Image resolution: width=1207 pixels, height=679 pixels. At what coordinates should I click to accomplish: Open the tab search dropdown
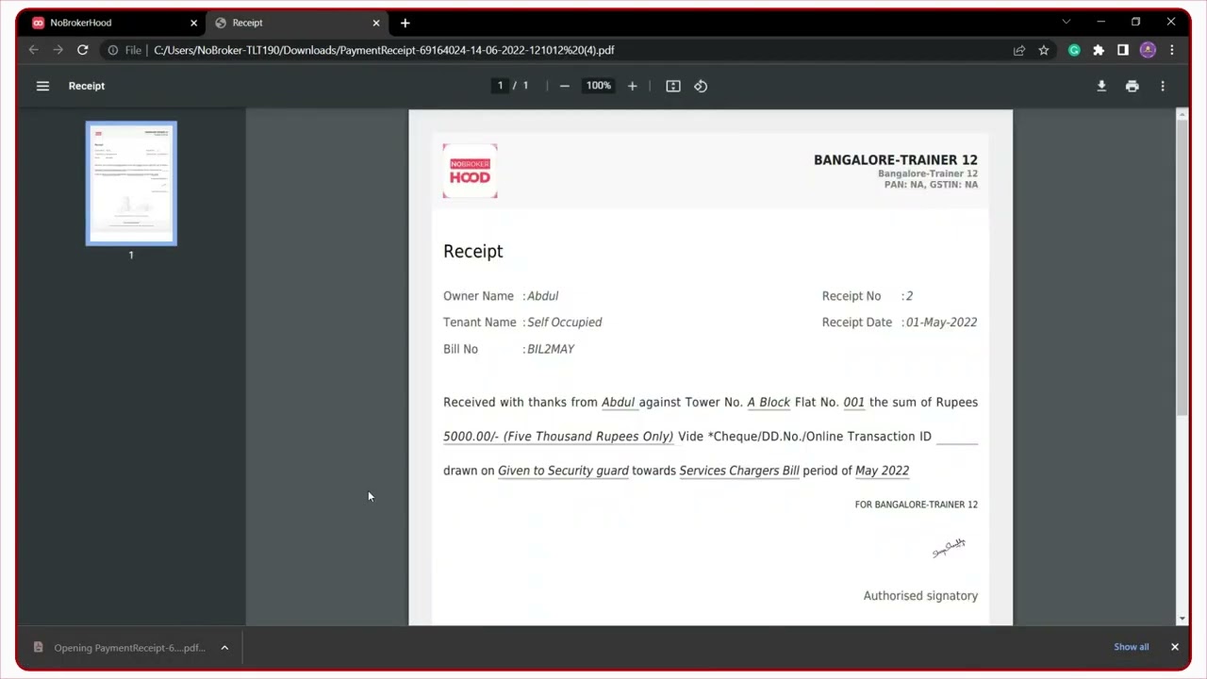(1066, 22)
